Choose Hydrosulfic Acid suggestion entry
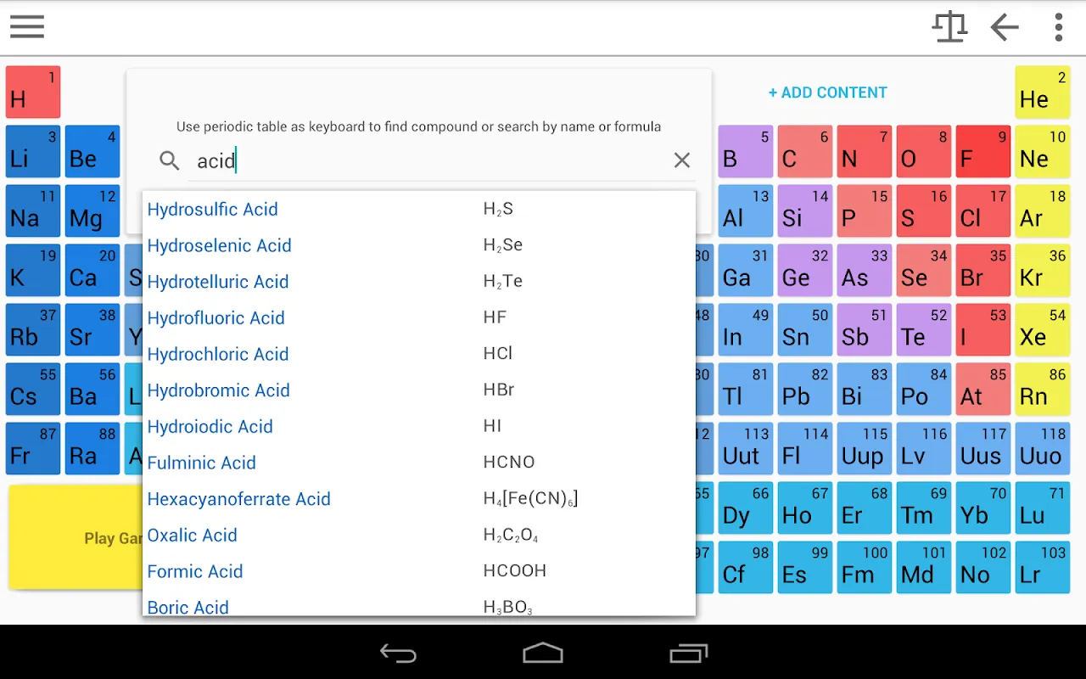1086x679 pixels. point(213,209)
